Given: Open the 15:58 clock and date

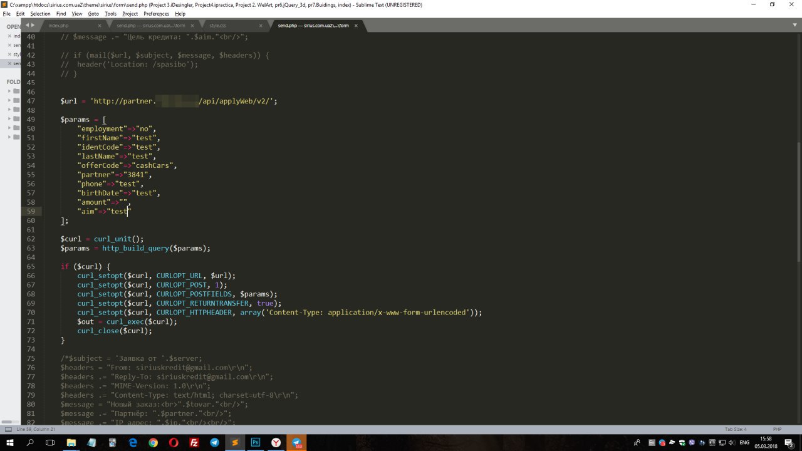Looking at the screenshot, I should (766, 442).
